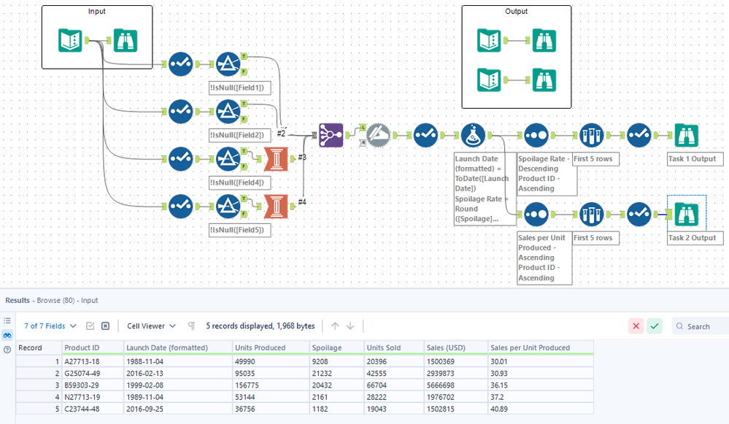Click the Spoilage column header
729x424 pixels.
point(337,348)
